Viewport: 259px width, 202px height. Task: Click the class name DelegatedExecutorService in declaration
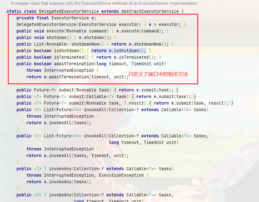(69, 11)
